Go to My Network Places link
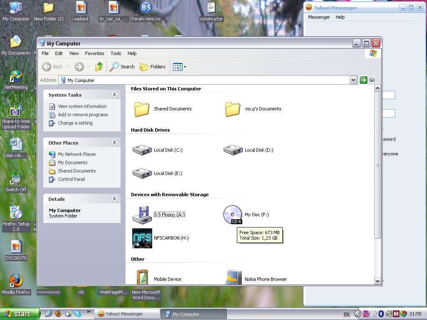 [77, 154]
